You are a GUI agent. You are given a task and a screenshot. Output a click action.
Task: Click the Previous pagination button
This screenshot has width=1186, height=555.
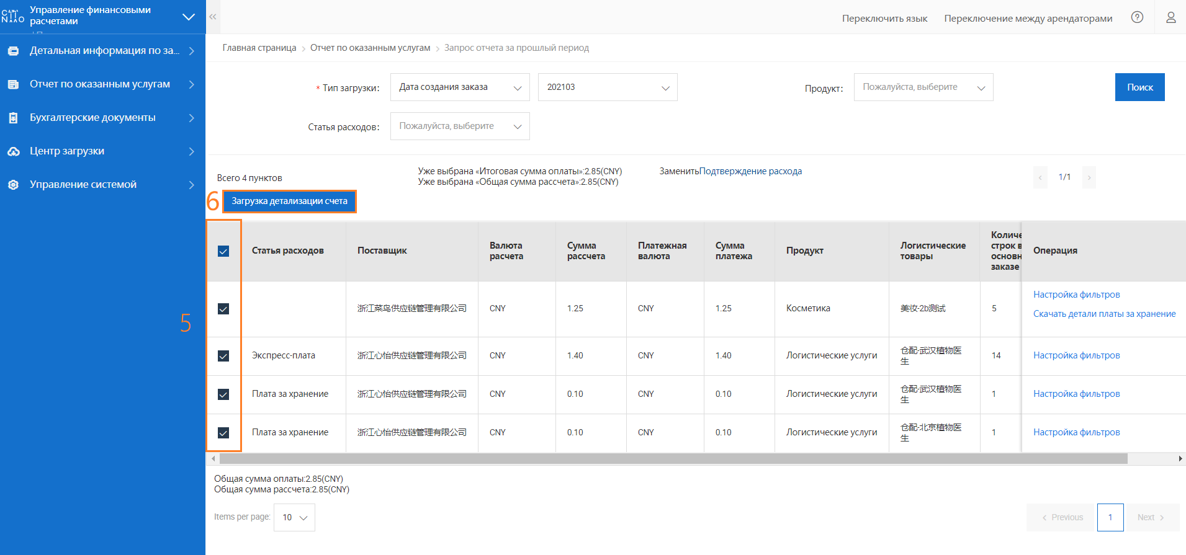[x=1060, y=518]
